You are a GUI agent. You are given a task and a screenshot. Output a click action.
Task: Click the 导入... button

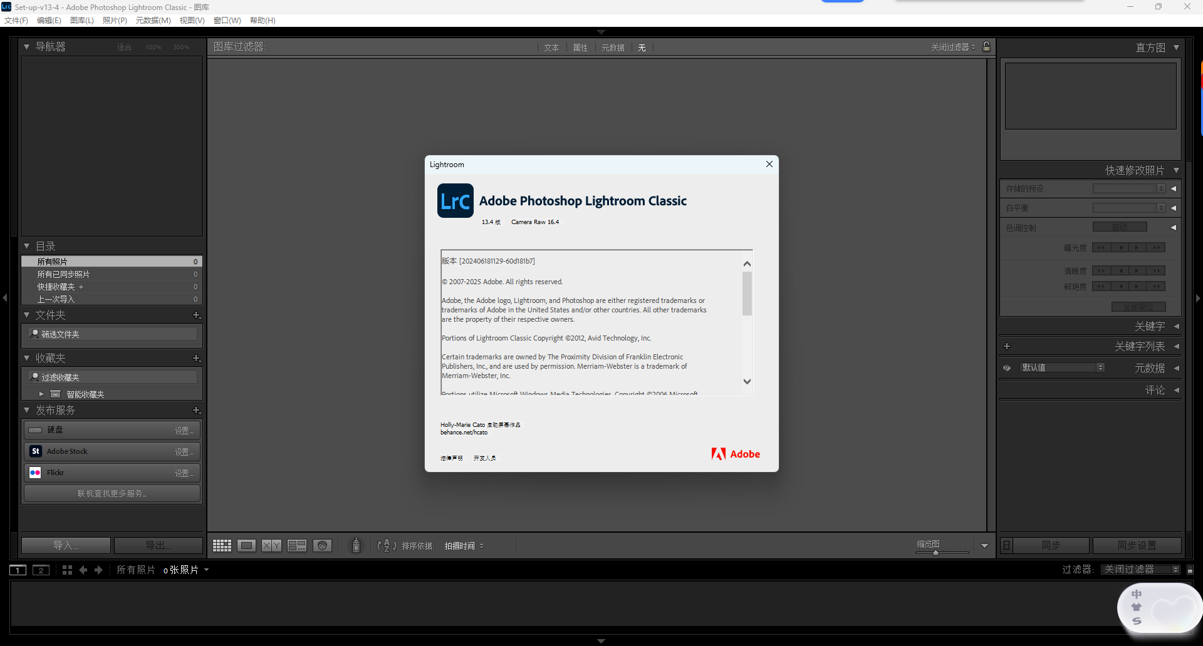pos(65,545)
